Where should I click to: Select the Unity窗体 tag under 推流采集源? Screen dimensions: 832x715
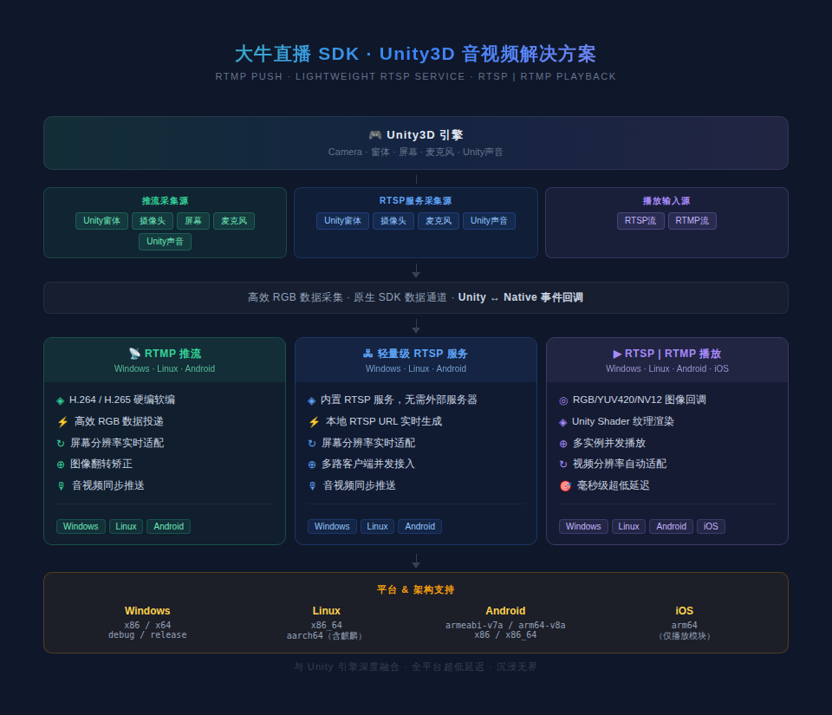(x=101, y=221)
